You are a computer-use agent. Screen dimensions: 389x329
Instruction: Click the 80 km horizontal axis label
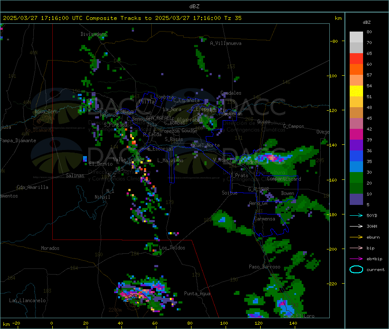[x=190, y=323]
